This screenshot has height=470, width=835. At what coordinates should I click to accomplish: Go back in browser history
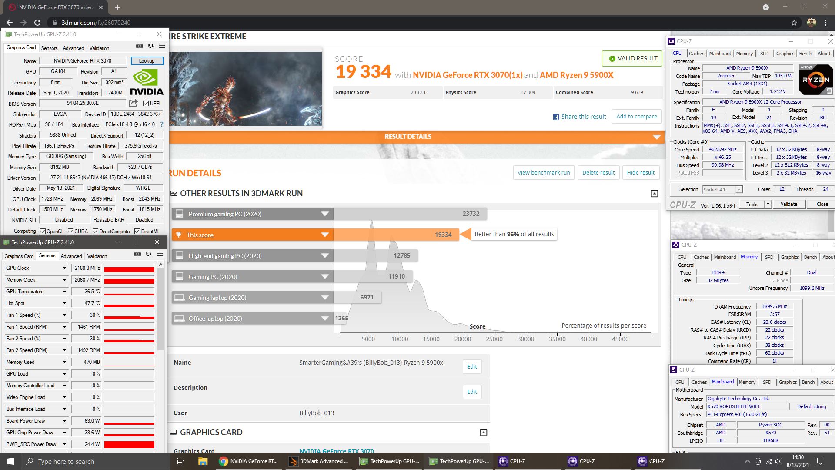[x=10, y=23]
